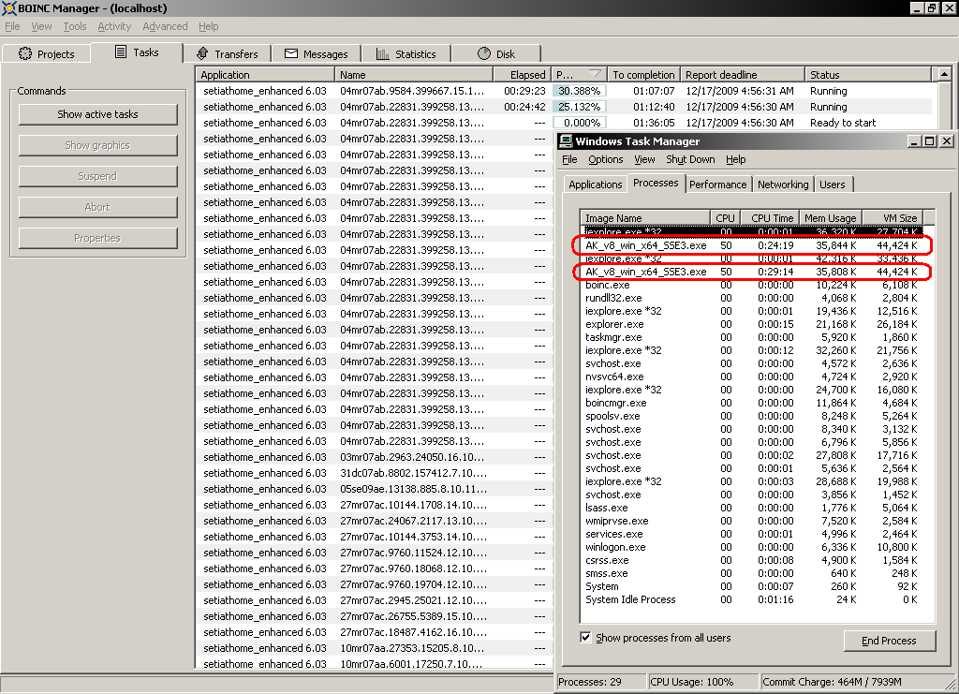
Task: Select the boinc.exe process row
Action: click(x=751, y=285)
